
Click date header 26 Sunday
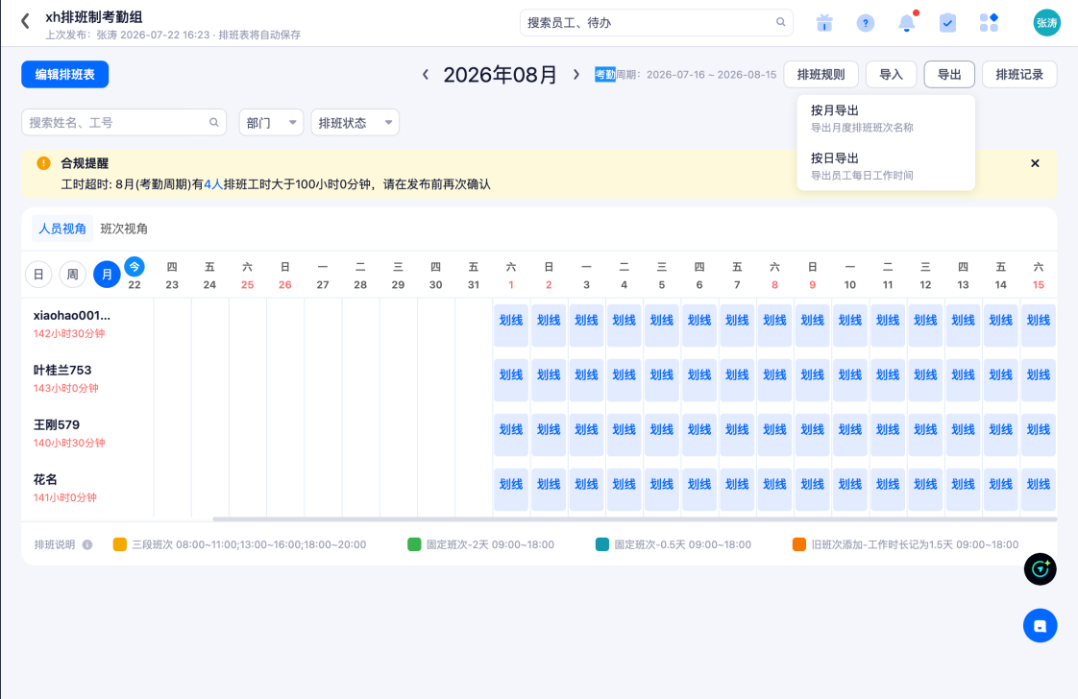pos(285,276)
